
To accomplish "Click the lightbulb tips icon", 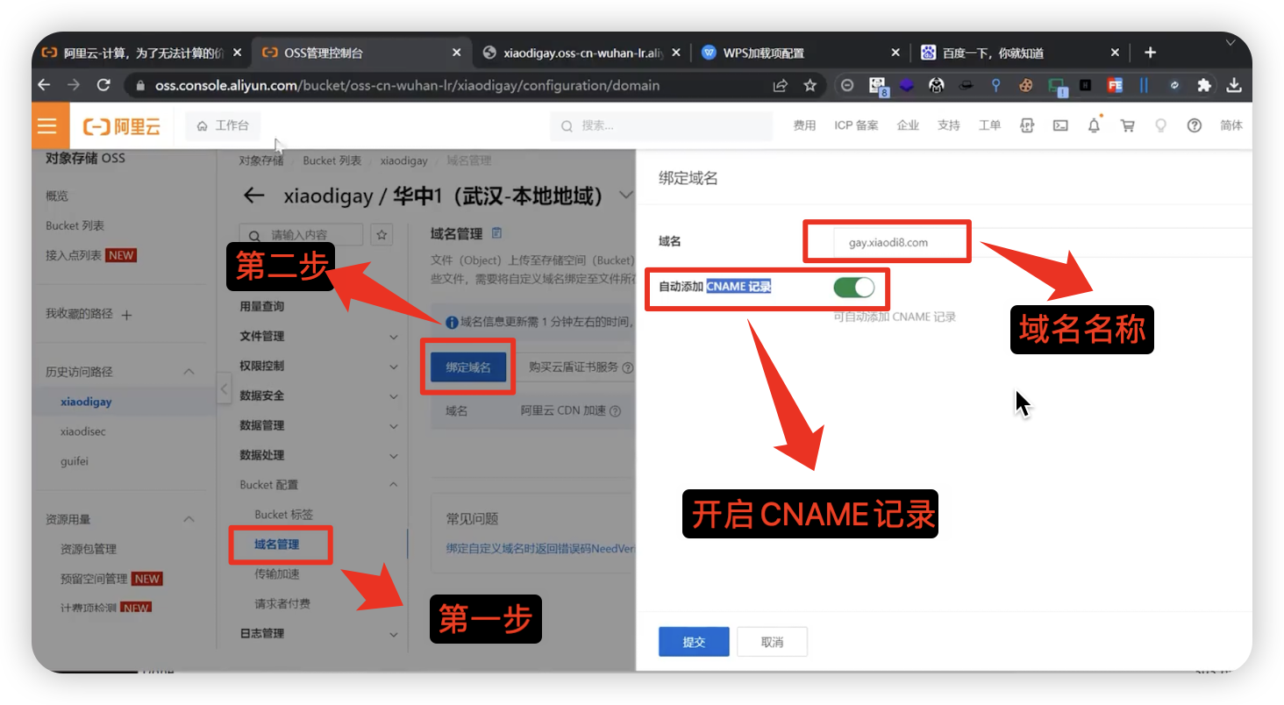I will [1161, 125].
